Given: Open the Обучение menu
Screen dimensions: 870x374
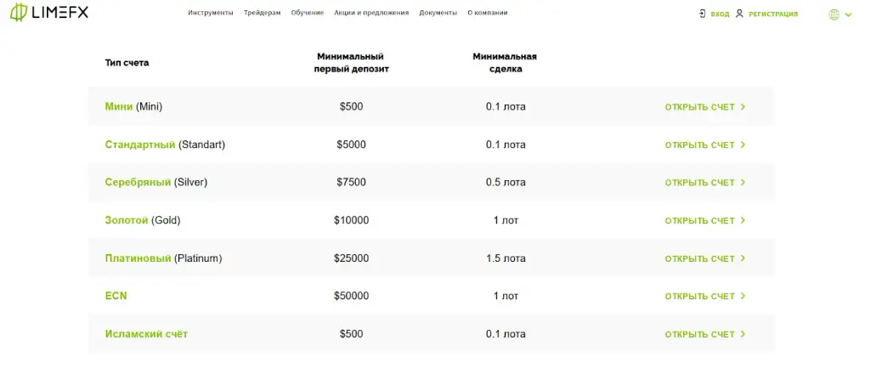Looking at the screenshot, I should pyautogui.click(x=308, y=13).
